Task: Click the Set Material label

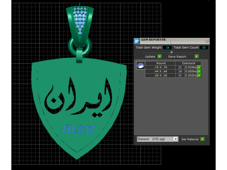Action: pos(190,139)
